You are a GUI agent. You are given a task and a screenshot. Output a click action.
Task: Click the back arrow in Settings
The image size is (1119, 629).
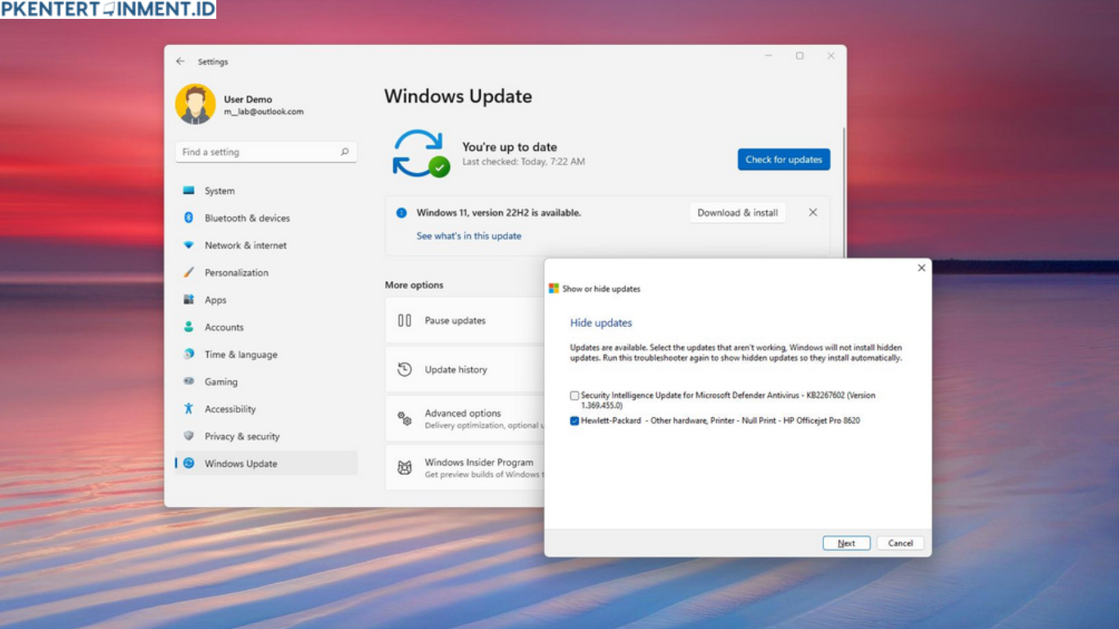coord(180,61)
